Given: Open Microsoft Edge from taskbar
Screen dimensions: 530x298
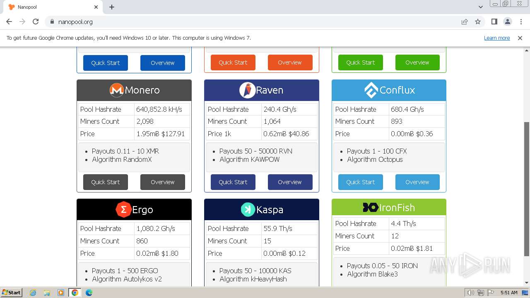Looking at the screenshot, I should 89,293.
